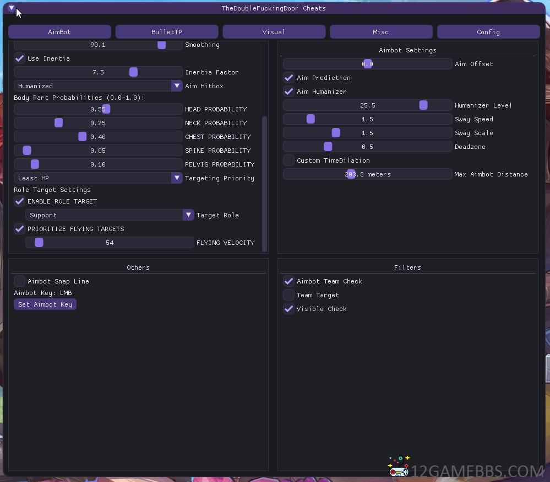Click the Max Aimbot Distance slider

(x=367, y=174)
